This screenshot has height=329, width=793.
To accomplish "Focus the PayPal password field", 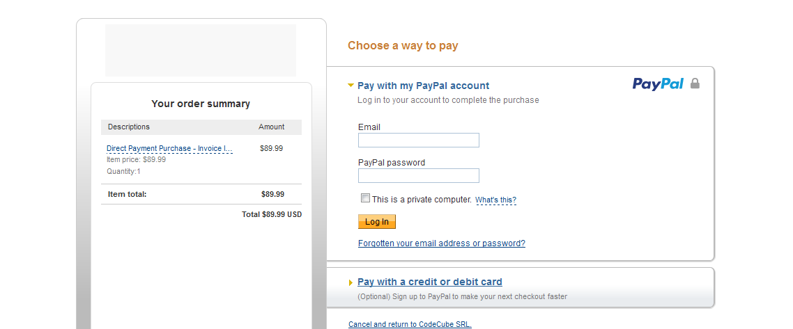I will [418, 175].
